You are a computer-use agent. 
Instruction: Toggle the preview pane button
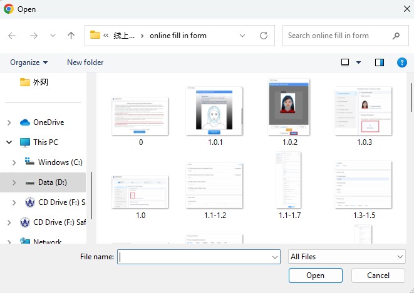point(380,62)
